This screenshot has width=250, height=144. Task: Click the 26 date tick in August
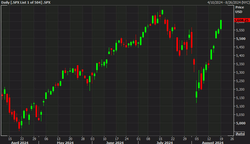(x=232, y=139)
